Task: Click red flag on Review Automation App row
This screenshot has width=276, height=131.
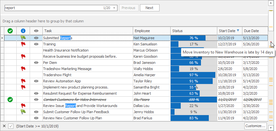Action: pos(23,81)
